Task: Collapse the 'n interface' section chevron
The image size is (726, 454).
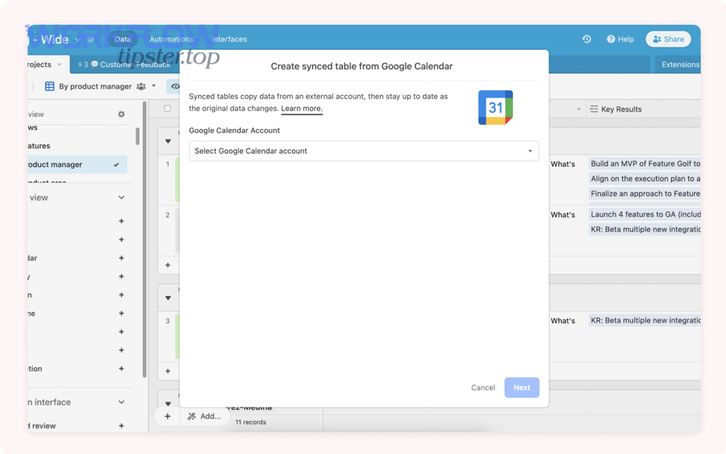Action: point(121,402)
